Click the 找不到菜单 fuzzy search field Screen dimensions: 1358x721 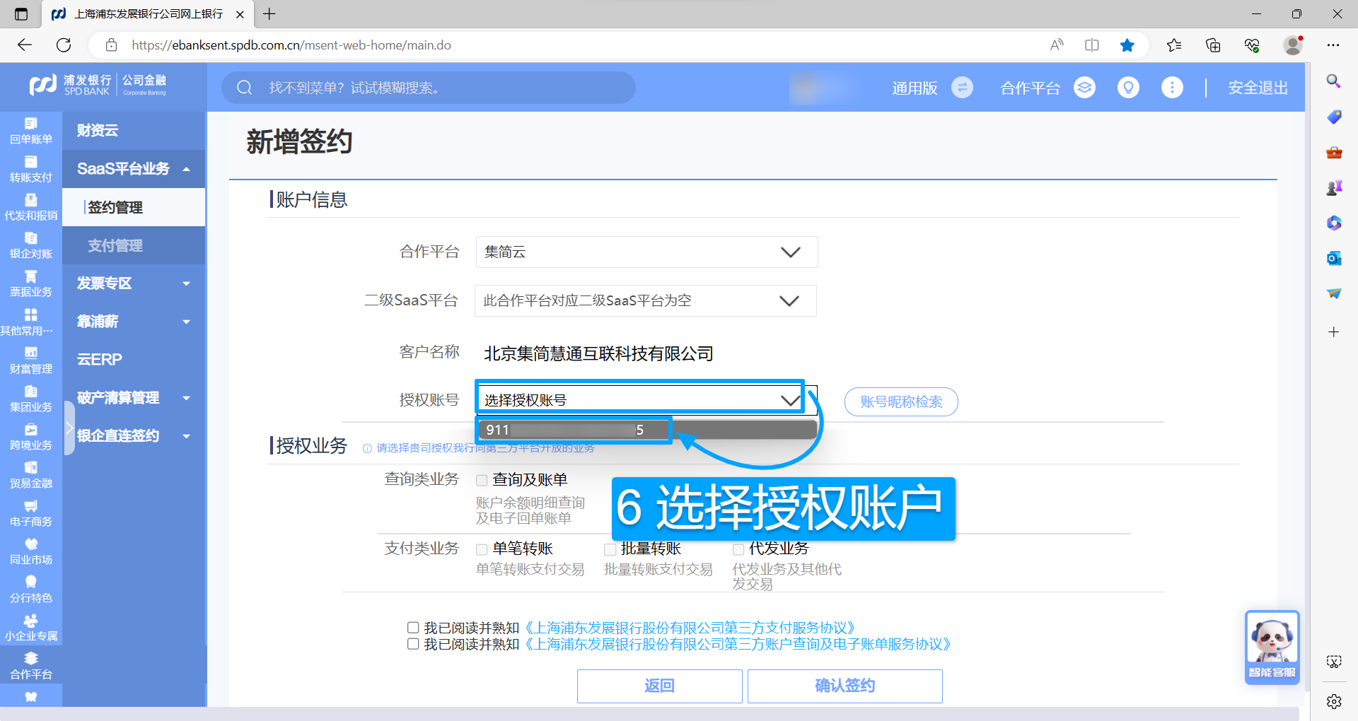429,88
